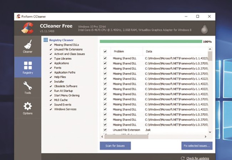This screenshot has width=232, height=160.
Task: Click the scroll right arrow of results list
Action: [206, 137]
